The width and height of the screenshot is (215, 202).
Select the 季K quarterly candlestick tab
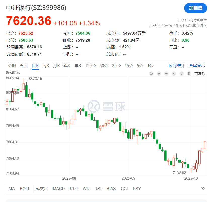67,66
